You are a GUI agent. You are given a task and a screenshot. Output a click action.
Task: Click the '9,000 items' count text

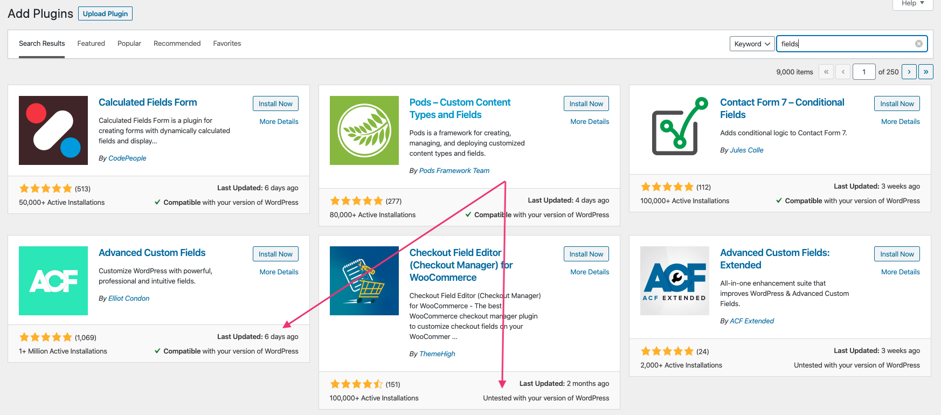point(794,72)
